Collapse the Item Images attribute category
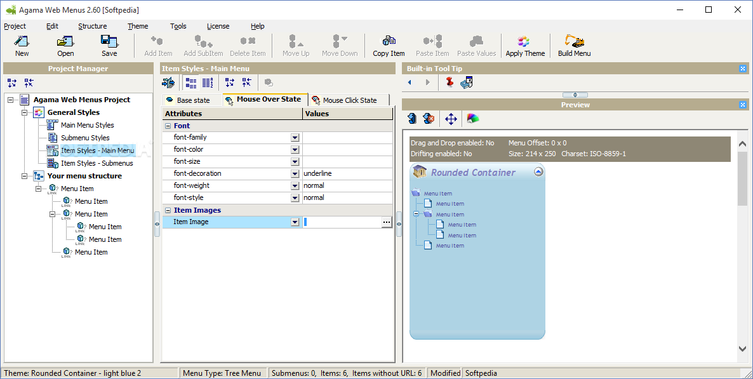Image resolution: width=753 pixels, height=379 pixels. click(x=168, y=210)
